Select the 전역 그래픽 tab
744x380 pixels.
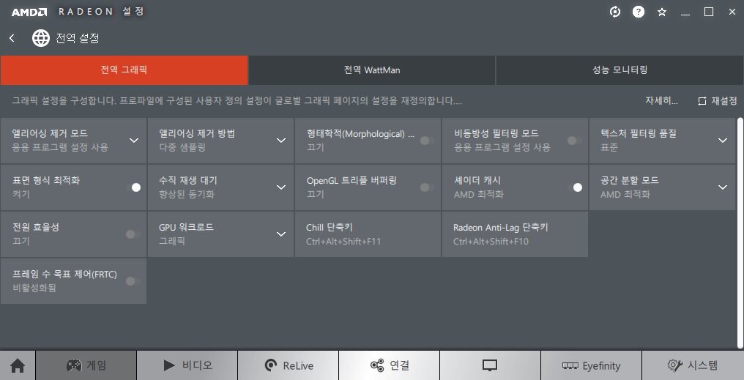tap(124, 70)
